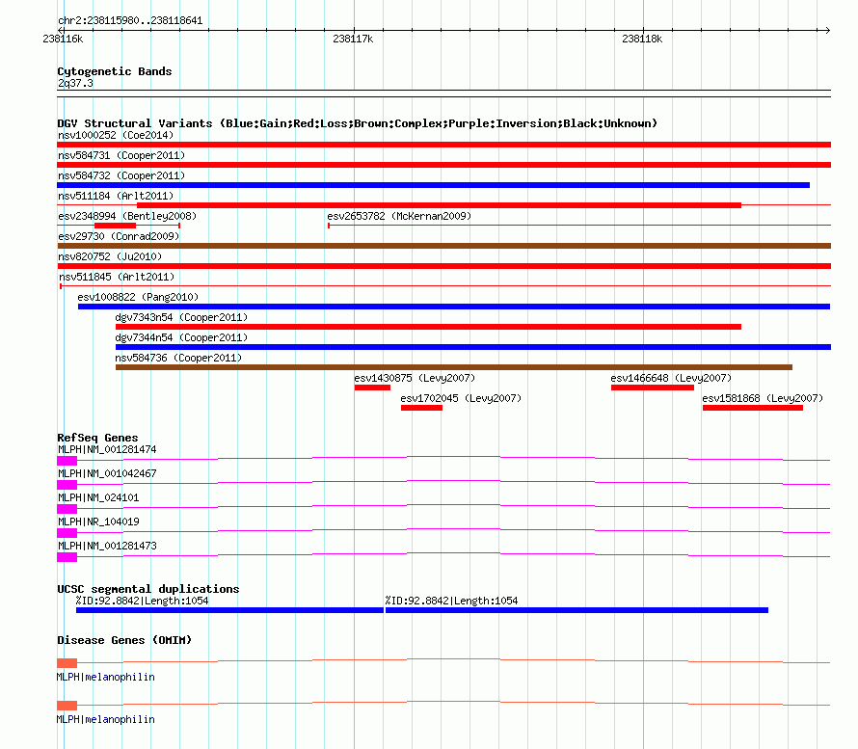Select the nsv820752 (Ju2010) red bar
The width and height of the screenshot is (858, 749).
(443, 266)
